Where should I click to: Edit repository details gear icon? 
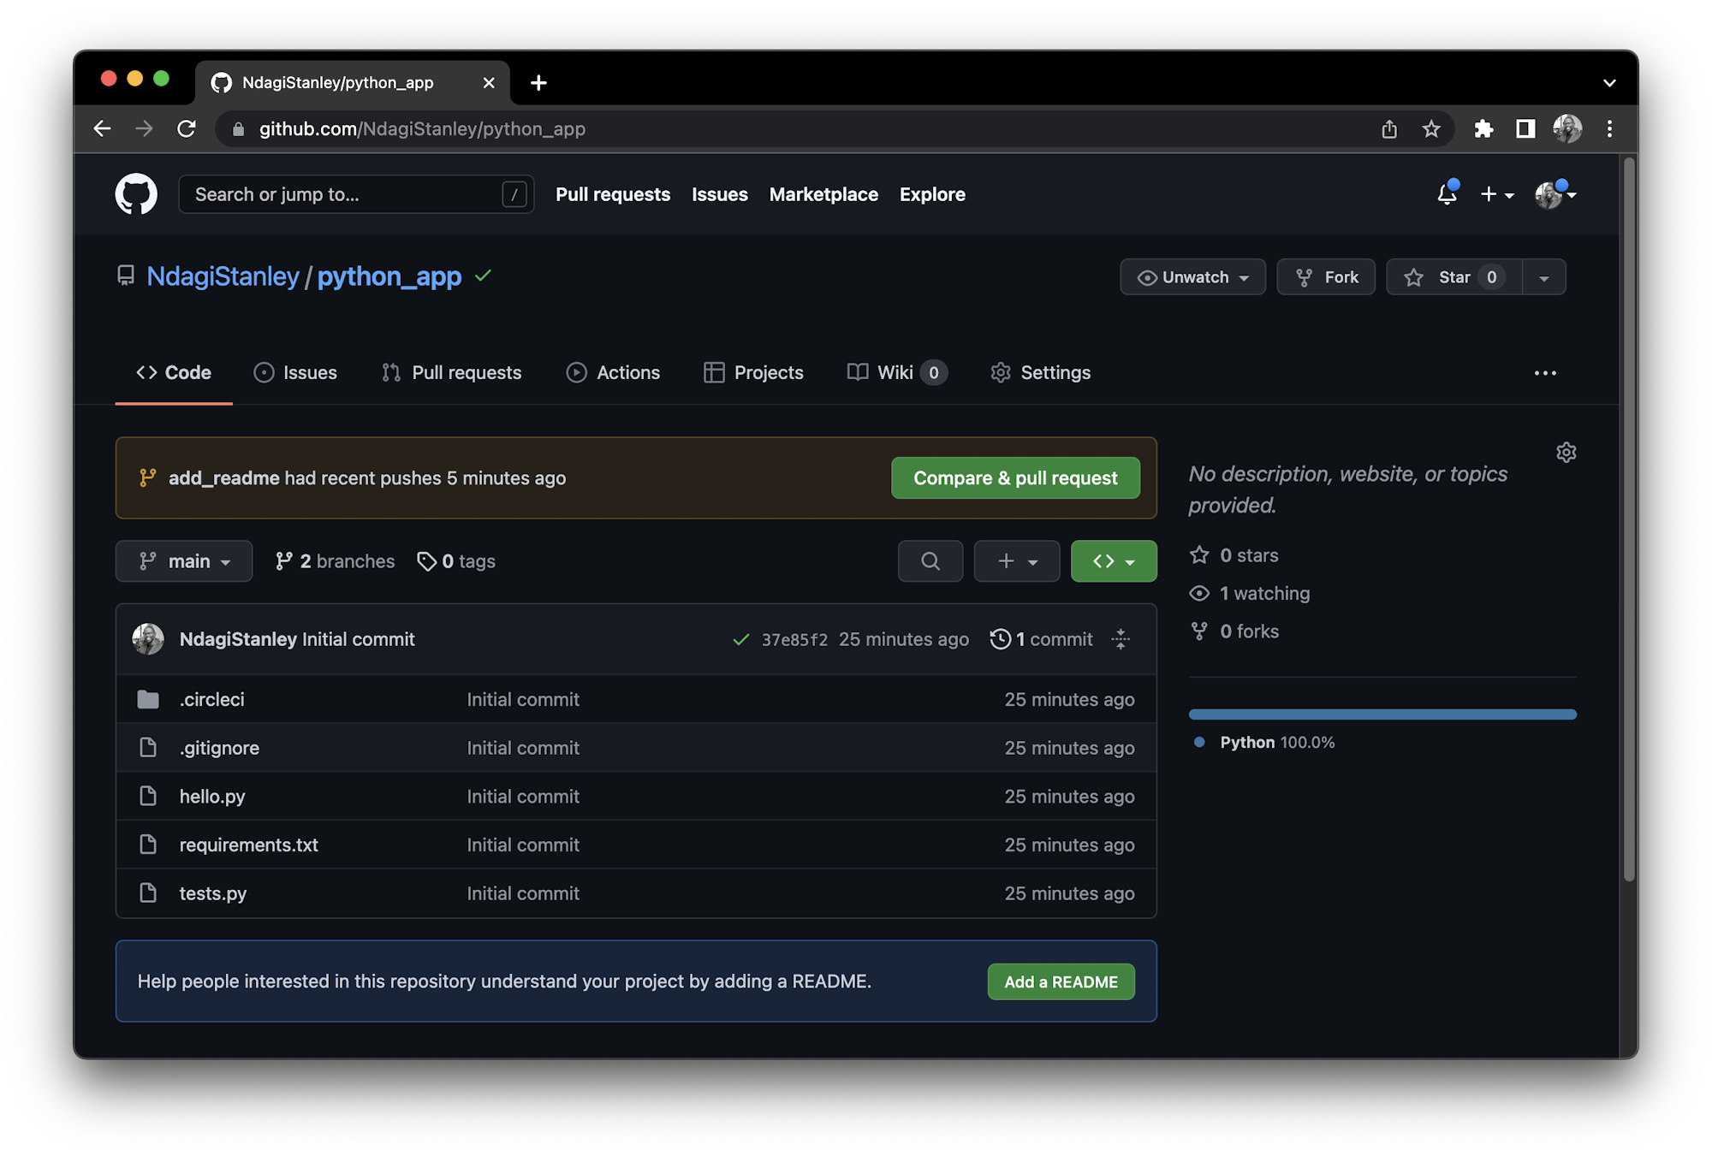point(1566,452)
